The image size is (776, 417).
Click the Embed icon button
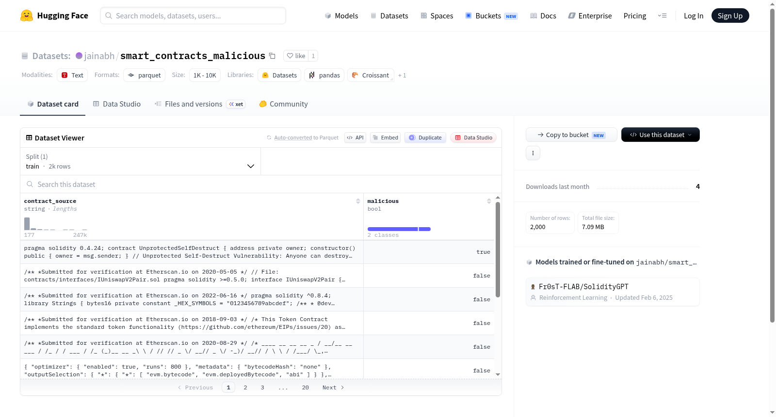386,138
